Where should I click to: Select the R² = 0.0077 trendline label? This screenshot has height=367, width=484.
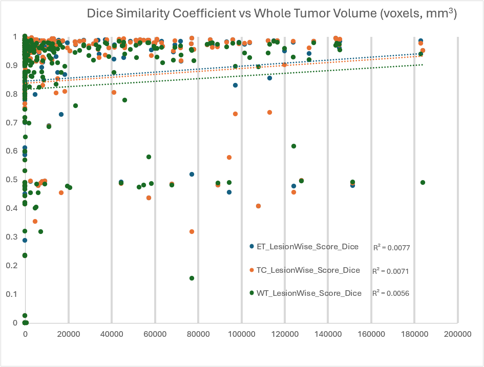[391, 247]
